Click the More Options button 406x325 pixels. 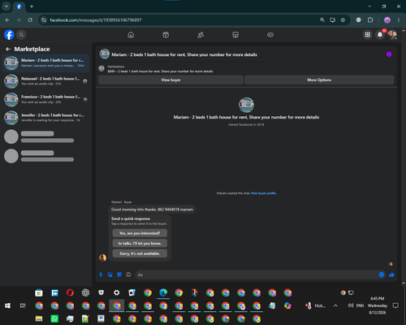point(319,80)
